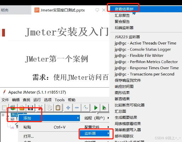This screenshot has width=182, height=142.
Task: Click the New test plan toolbar icon
Action: [4, 108]
